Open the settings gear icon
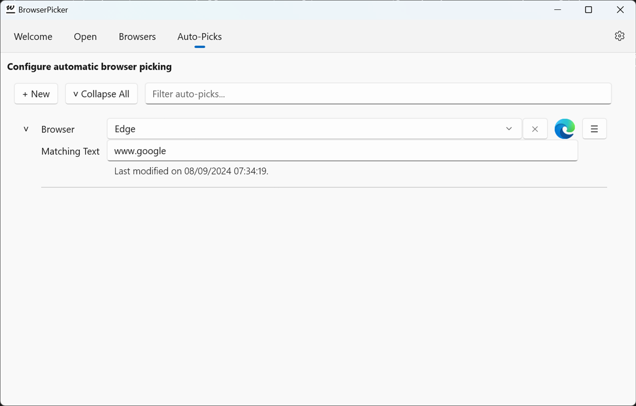Screen dimensions: 636x406 pyautogui.click(x=619, y=36)
